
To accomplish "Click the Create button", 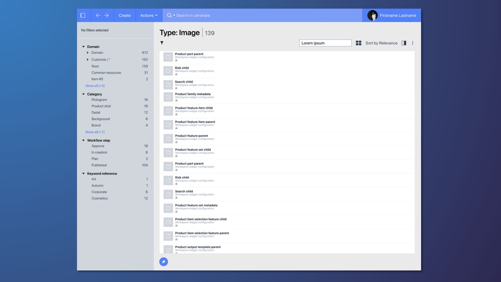I will pos(124,15).
